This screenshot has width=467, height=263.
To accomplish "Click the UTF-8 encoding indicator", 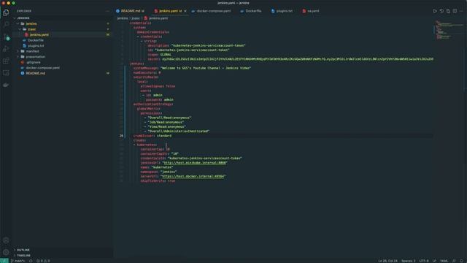I will tap(424, 261).
